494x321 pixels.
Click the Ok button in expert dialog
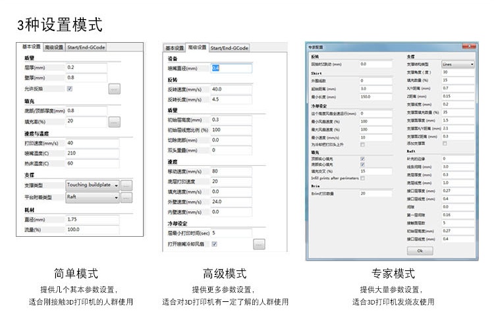[420, 251]
